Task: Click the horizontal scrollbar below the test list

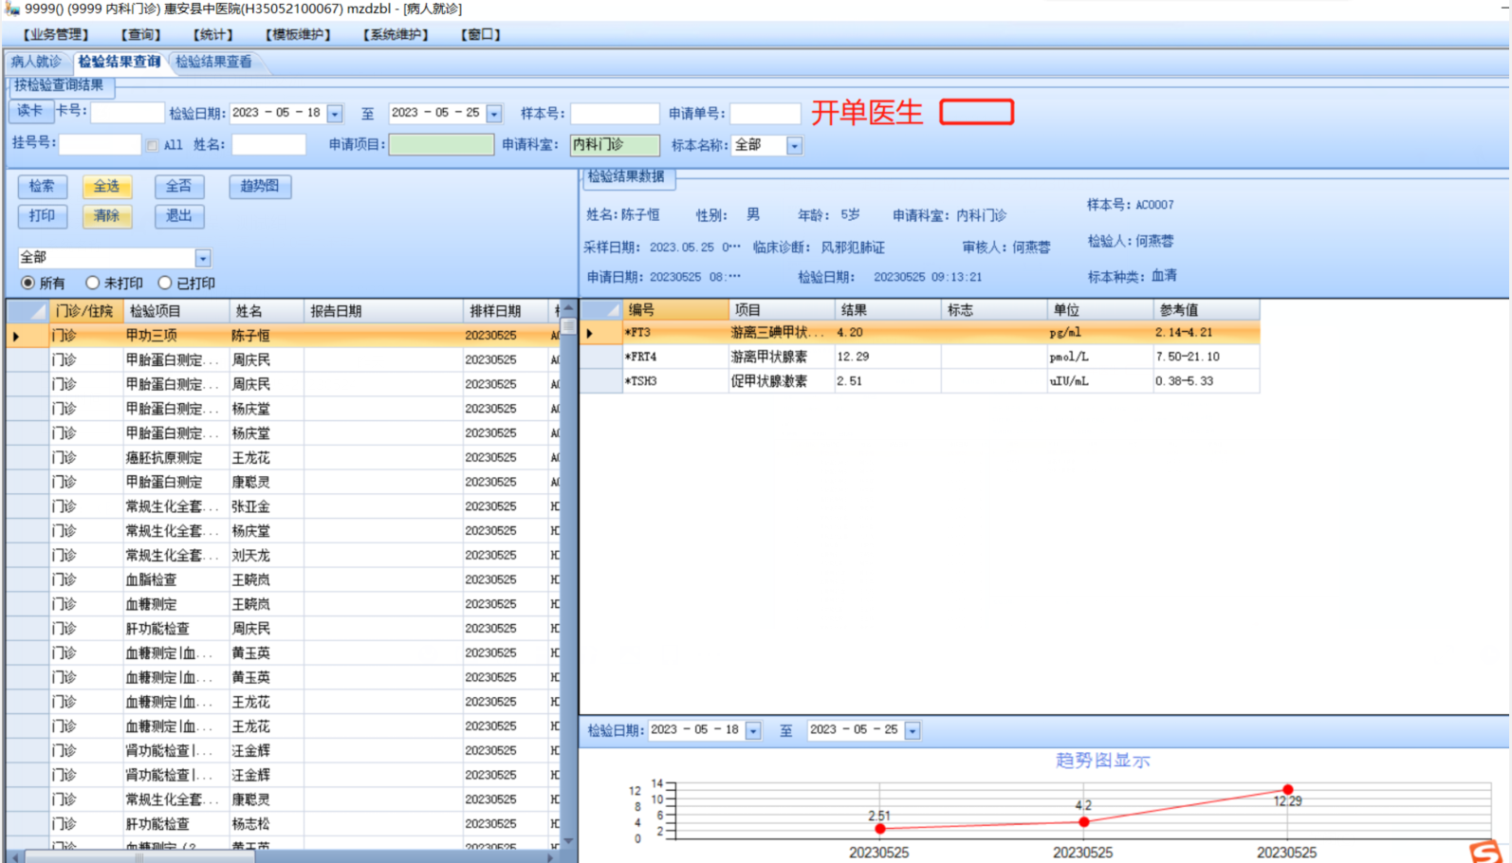Action: click(x=282, y=856)
